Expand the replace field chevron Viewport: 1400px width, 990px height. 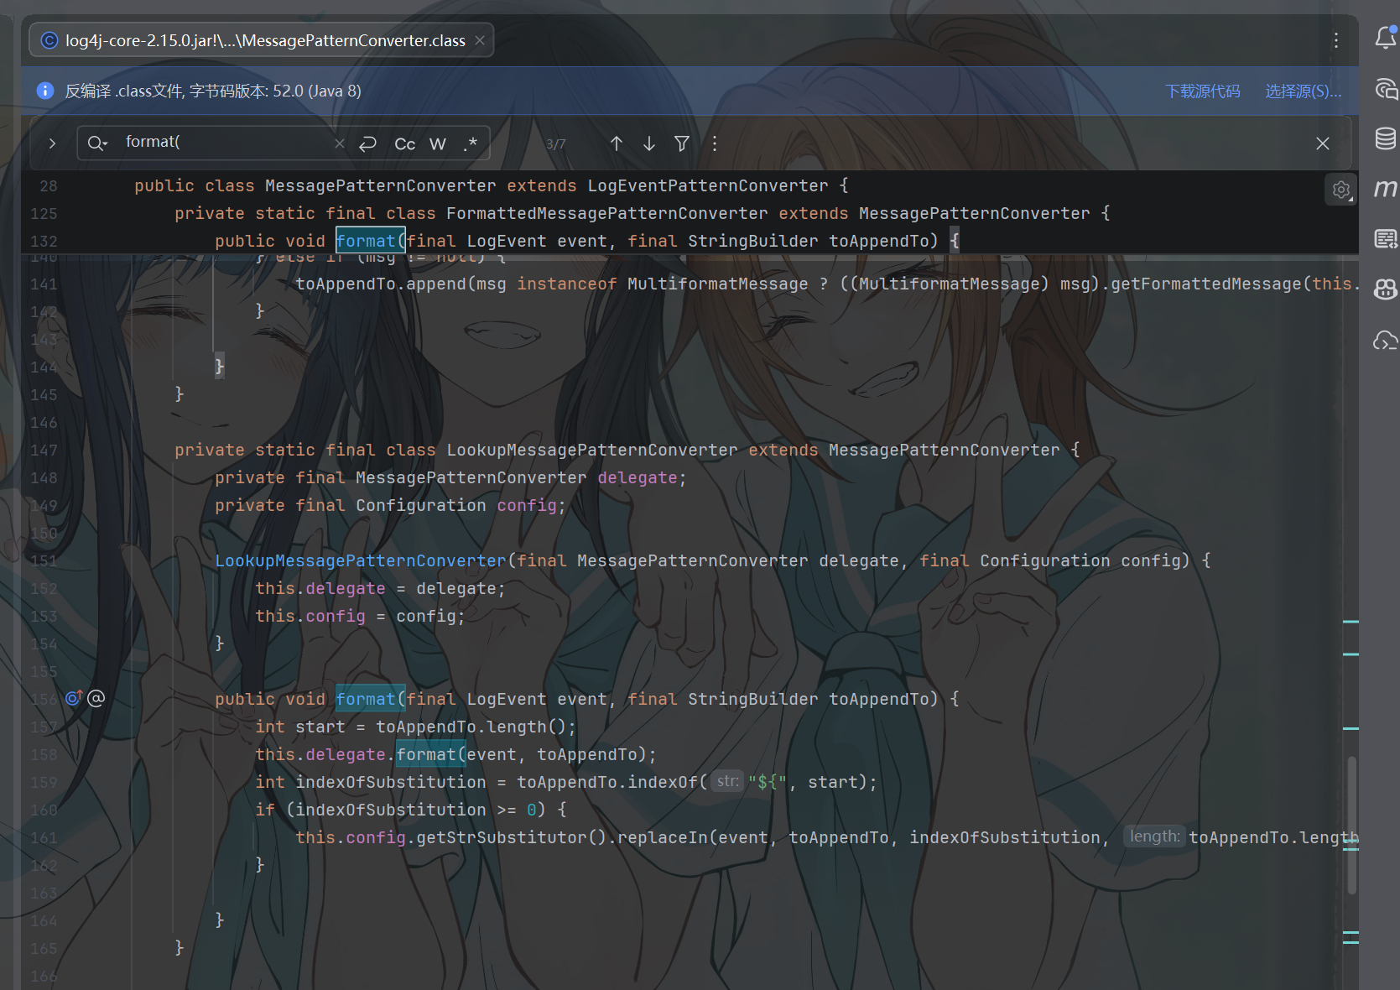(x=52, y=143)
